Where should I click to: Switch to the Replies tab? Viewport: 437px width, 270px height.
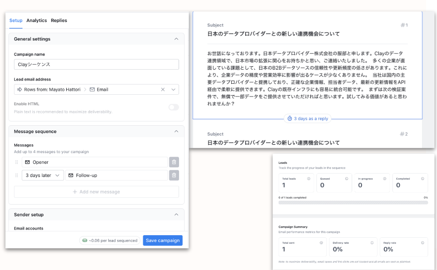click(x=59, y=20)
